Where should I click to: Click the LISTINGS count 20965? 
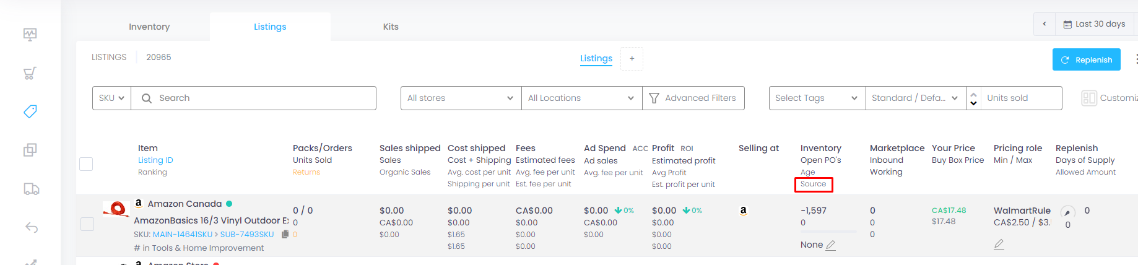[159, 57]
